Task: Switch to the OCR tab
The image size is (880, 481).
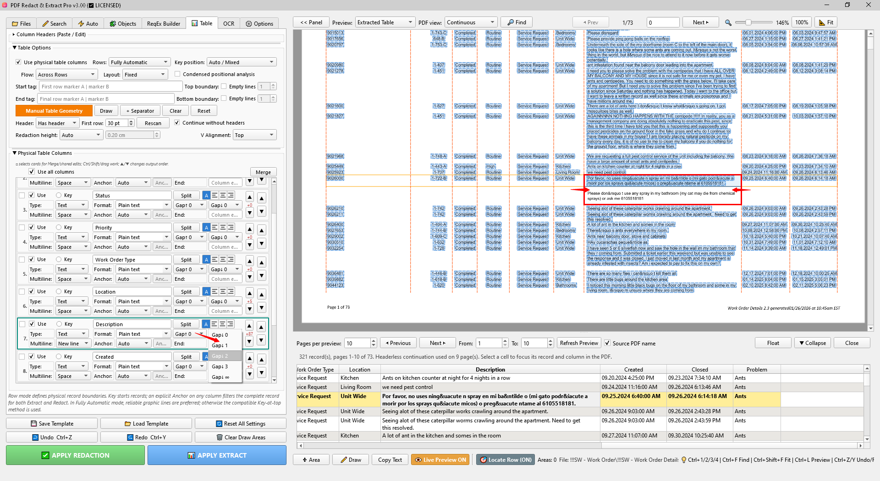Action: [229, 23]
